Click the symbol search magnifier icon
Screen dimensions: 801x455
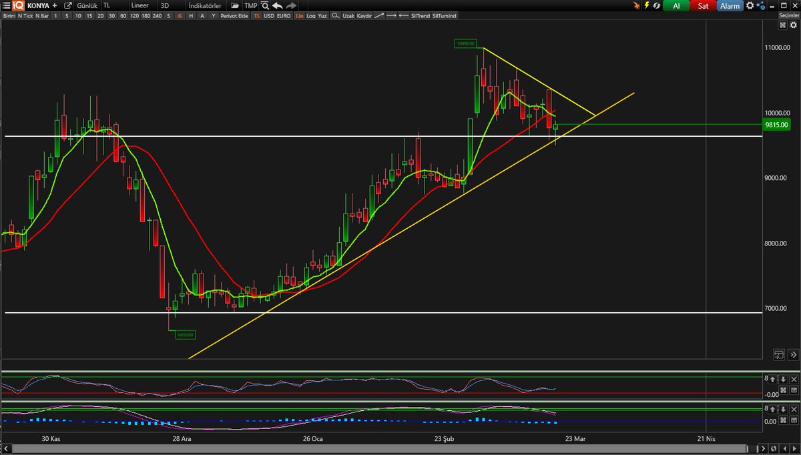click(265, 5)
